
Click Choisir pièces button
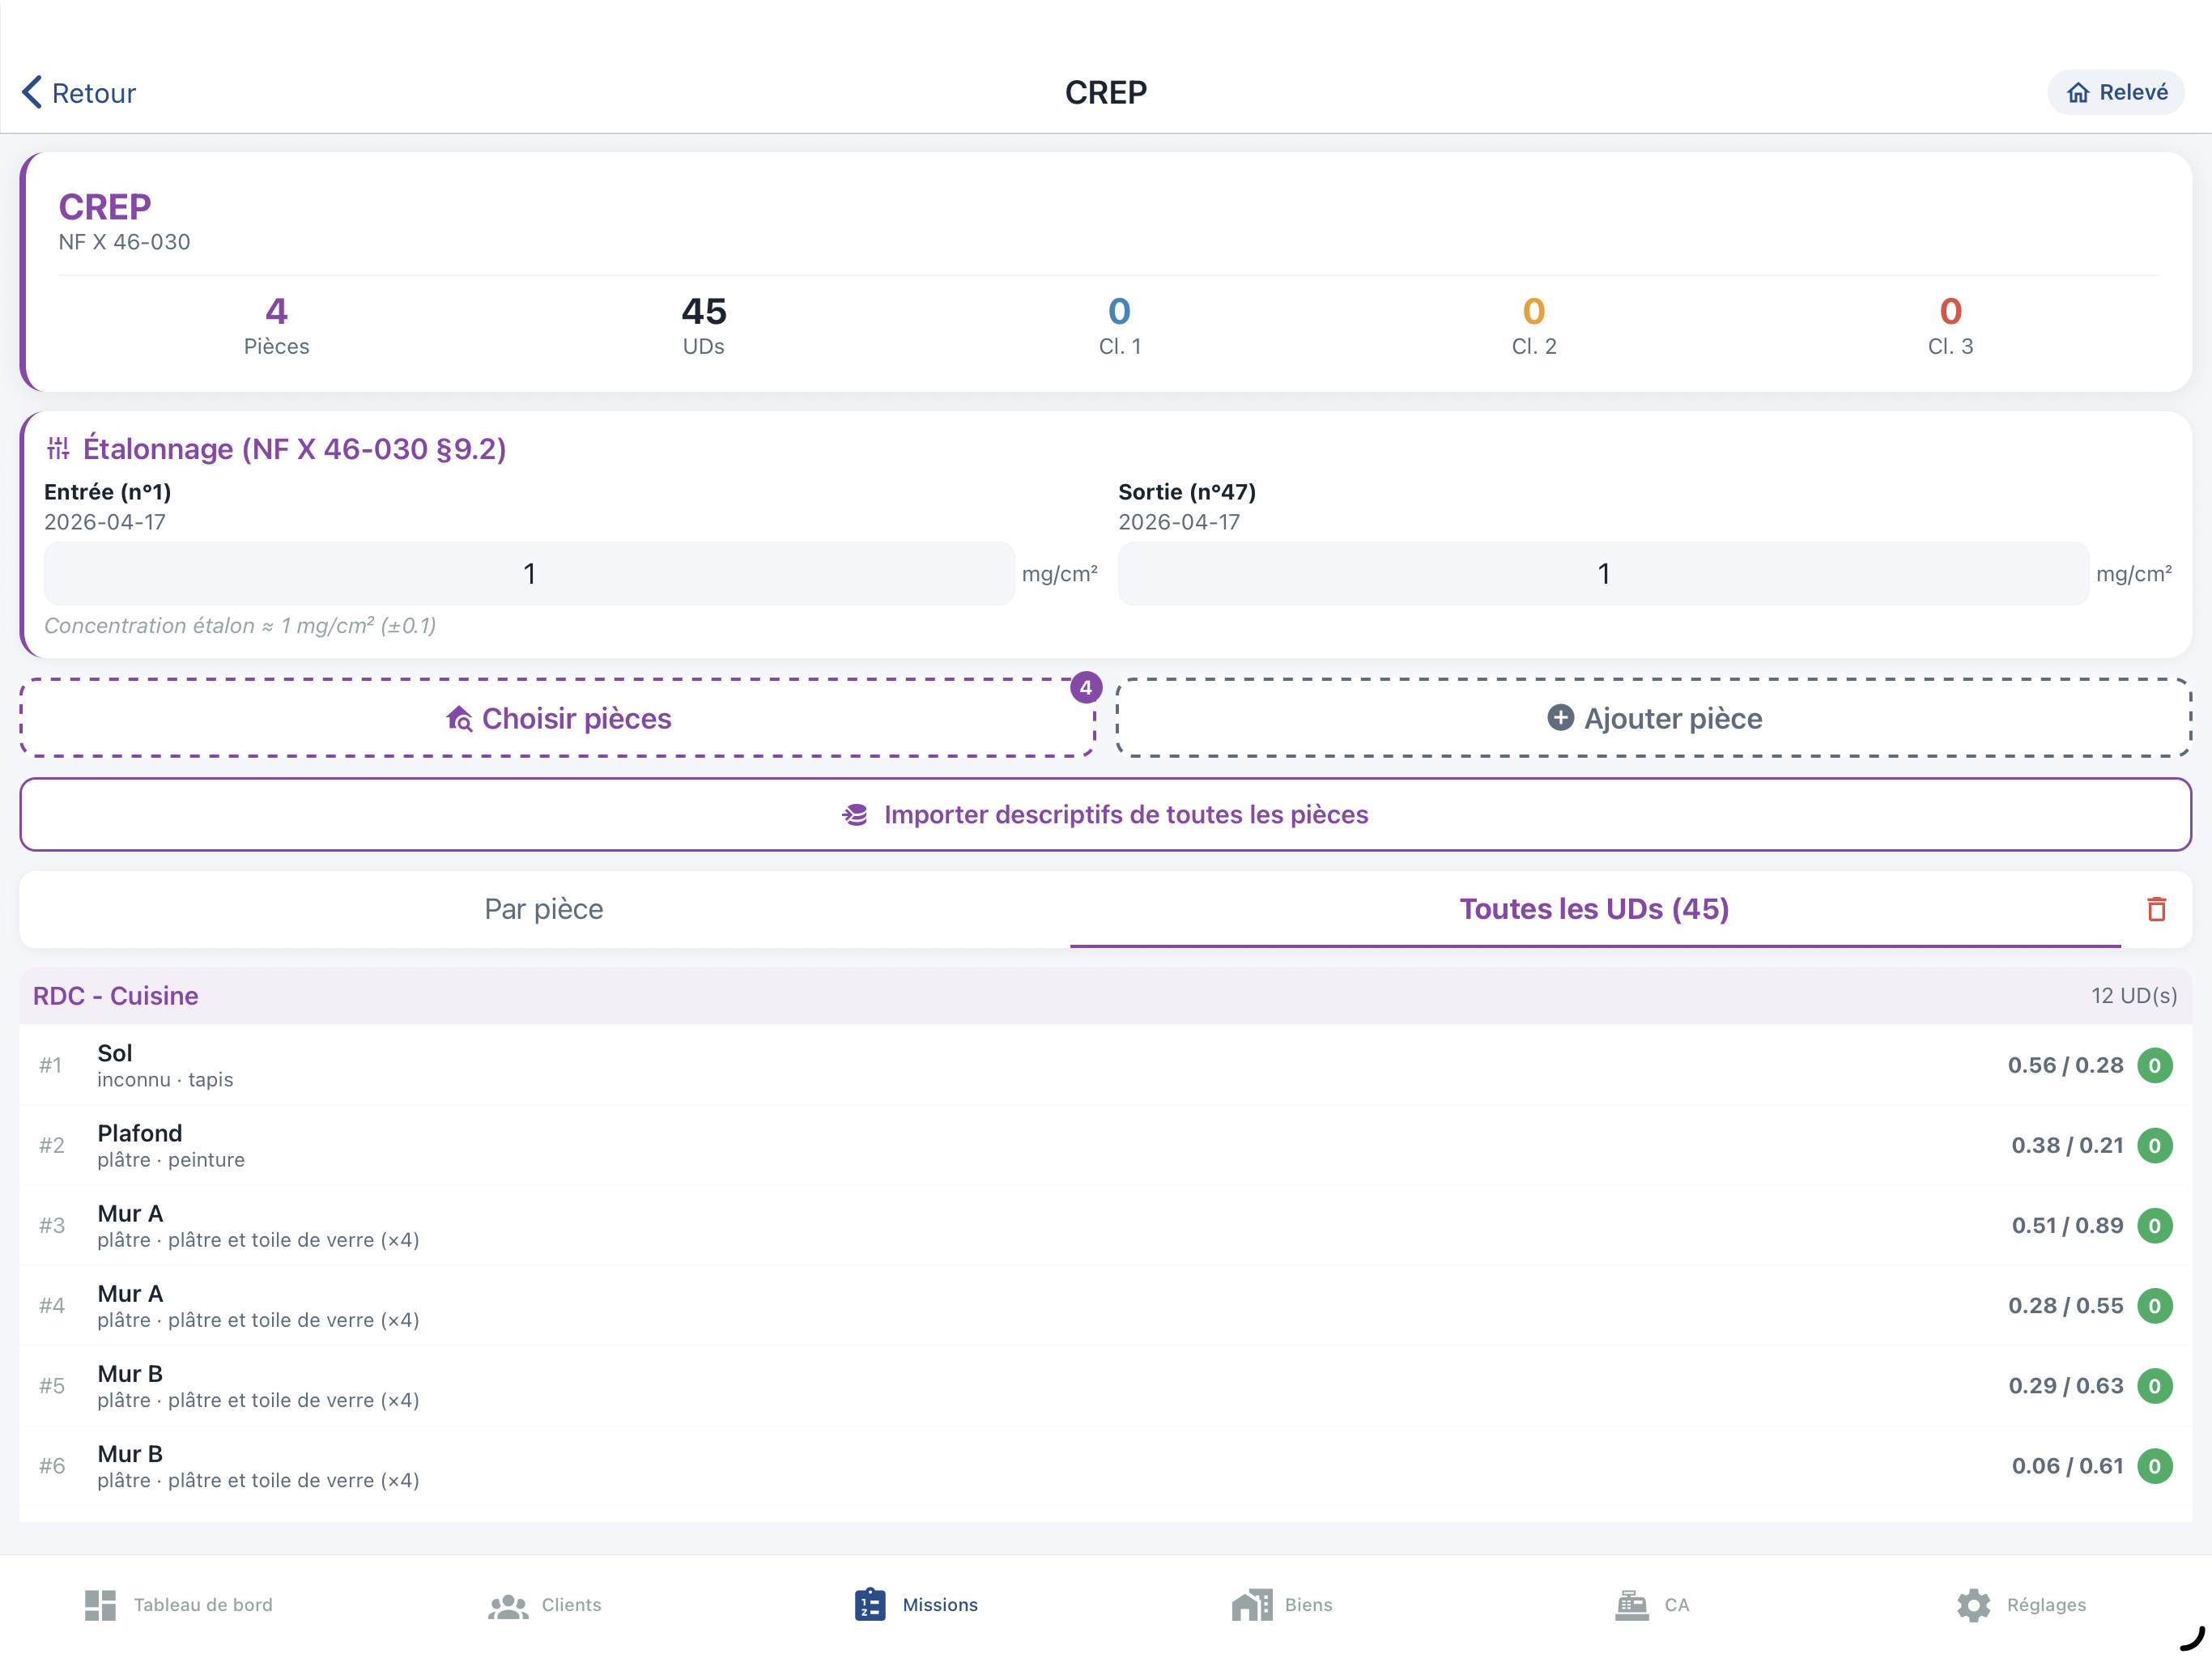pos(558,718)
